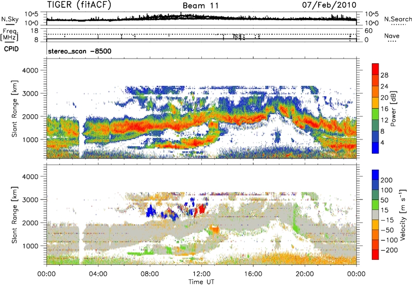412x285 pixels.
Task: Click the '20:00' time tick label
Action: tap(305, 274)
